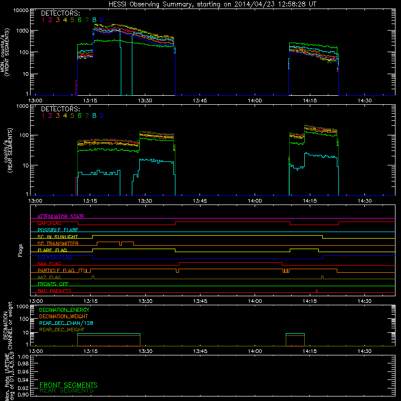Image resolution: width=401 pixels, height=401 pixels.
Task: Click the 14:30 tick below front segments panel
Action: tap(364, 101)
